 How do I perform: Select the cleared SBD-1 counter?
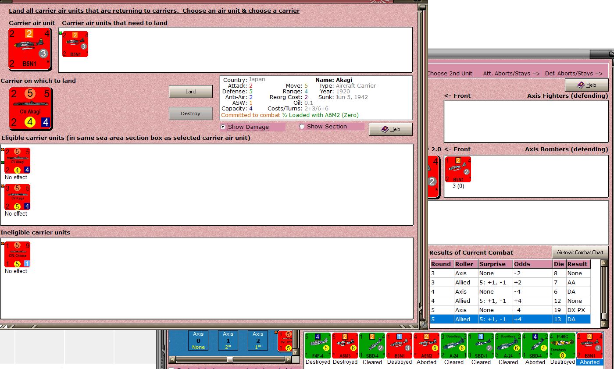tap(481, 346)
